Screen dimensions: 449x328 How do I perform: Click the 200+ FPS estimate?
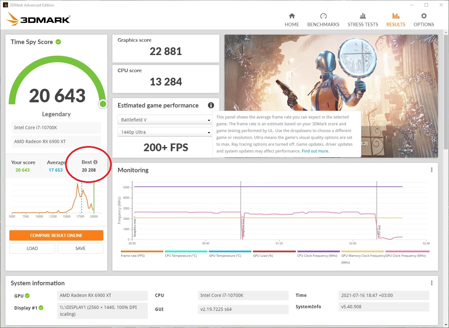click(166, 148)
